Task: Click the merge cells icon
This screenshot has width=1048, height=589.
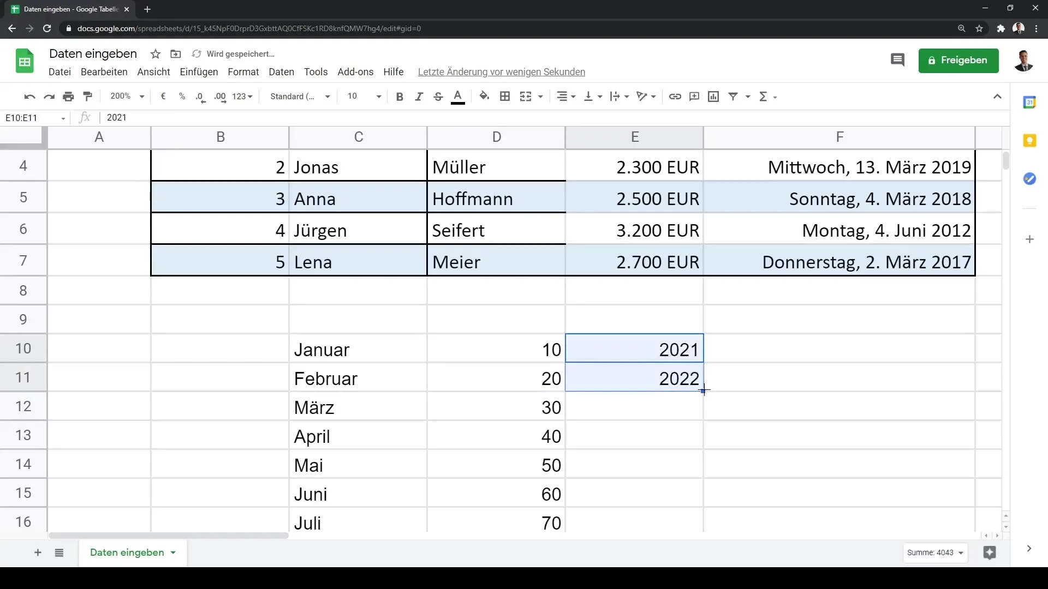Action: pos(526,97)
